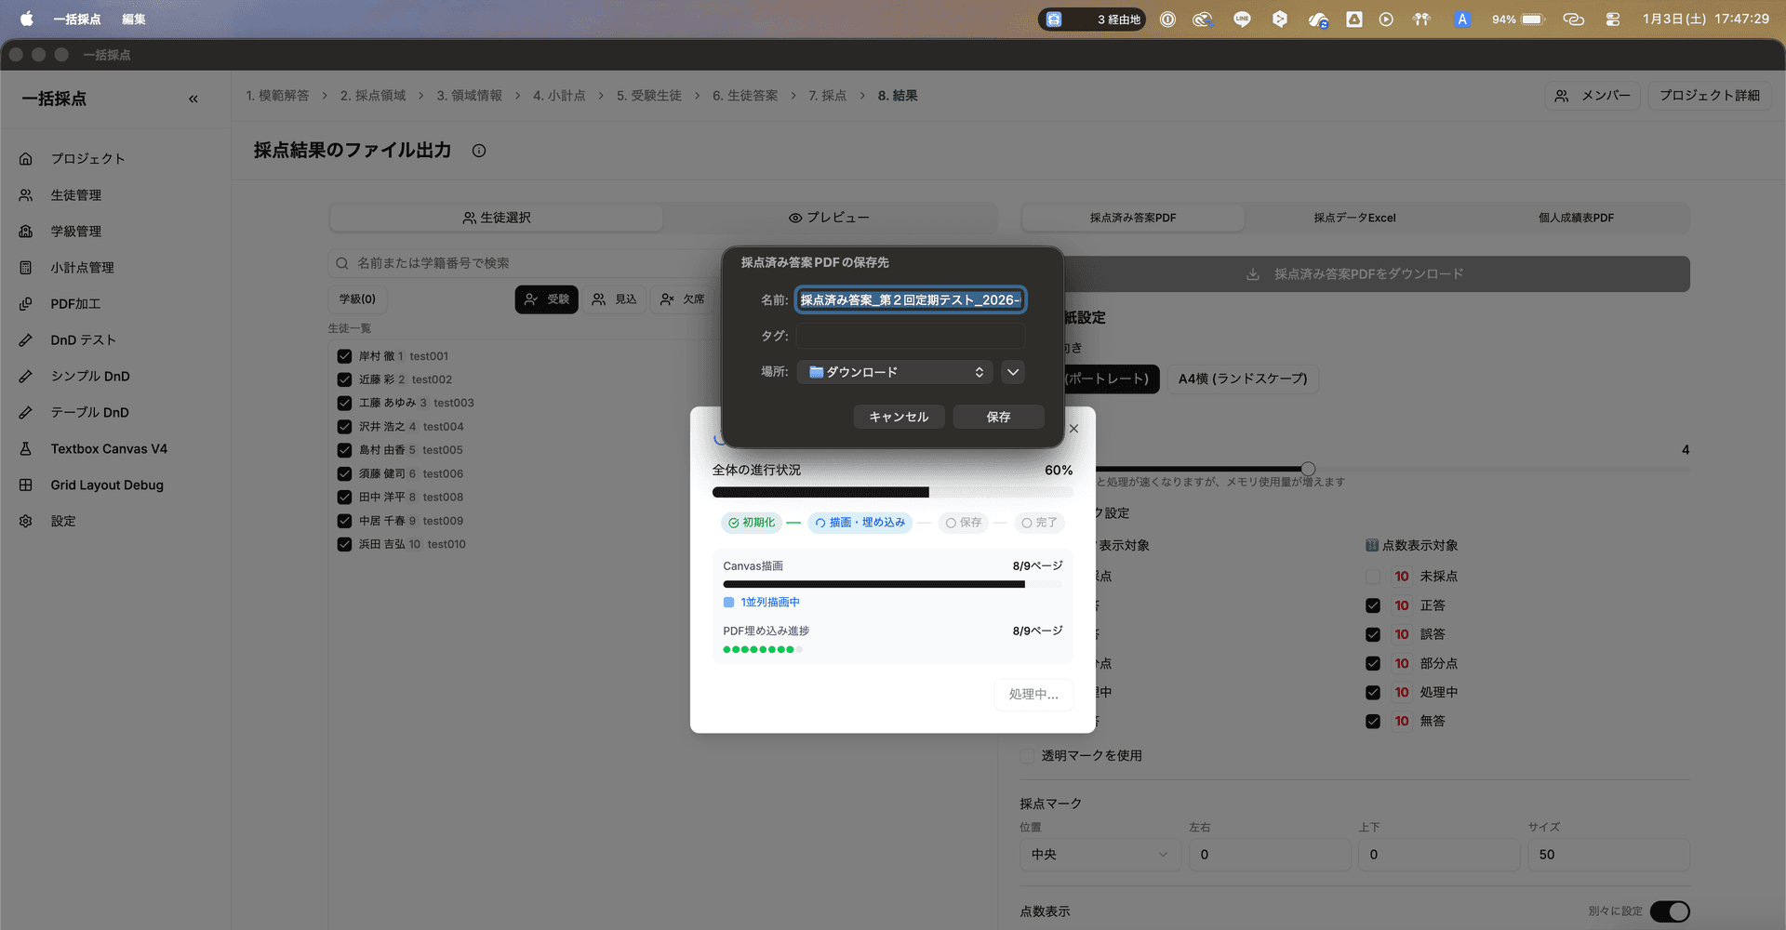Click the info icon beside 採点結果のファイル出力
The width and height of the screenshot is (1786, 930).
coord(479,151)
